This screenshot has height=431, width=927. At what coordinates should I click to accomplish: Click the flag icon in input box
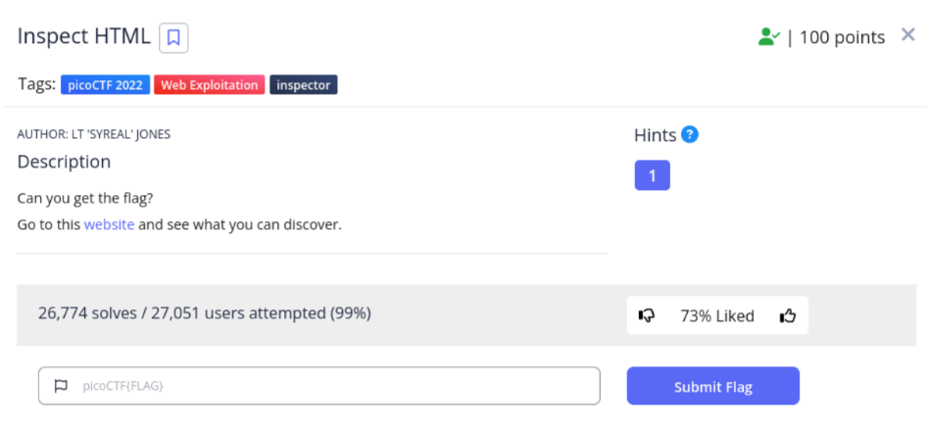[x=61, y=386]
